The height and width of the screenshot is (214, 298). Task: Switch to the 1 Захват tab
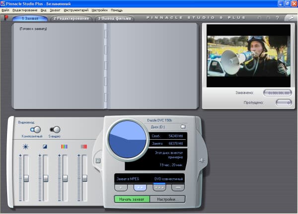(30, 18)
